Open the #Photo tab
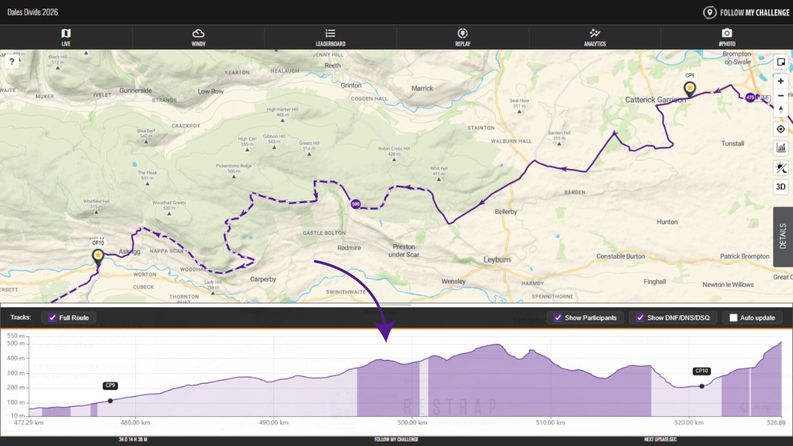The width and height of the screenshot is (793, 446). pos(727,37)
